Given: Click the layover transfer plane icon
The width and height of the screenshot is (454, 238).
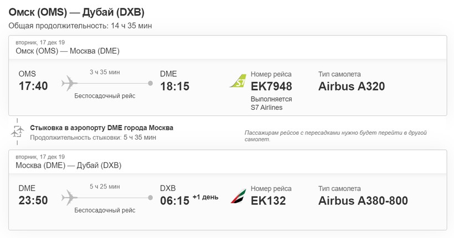Looking at the screenshot, I should tap(18, 131).
